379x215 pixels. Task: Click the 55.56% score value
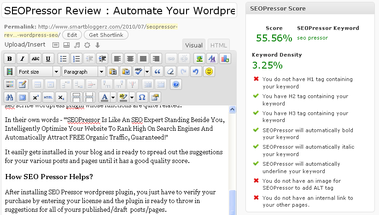[x=274, y=38]
